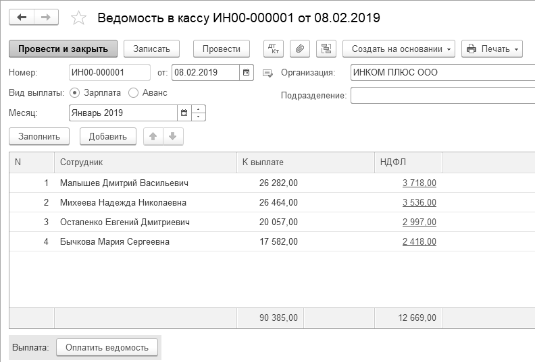Open НДФЛ amount 2 997,00 for Остапенко
Image resolution: width=535 pixels, height=362 pixels.
click(x=419, y=222)
